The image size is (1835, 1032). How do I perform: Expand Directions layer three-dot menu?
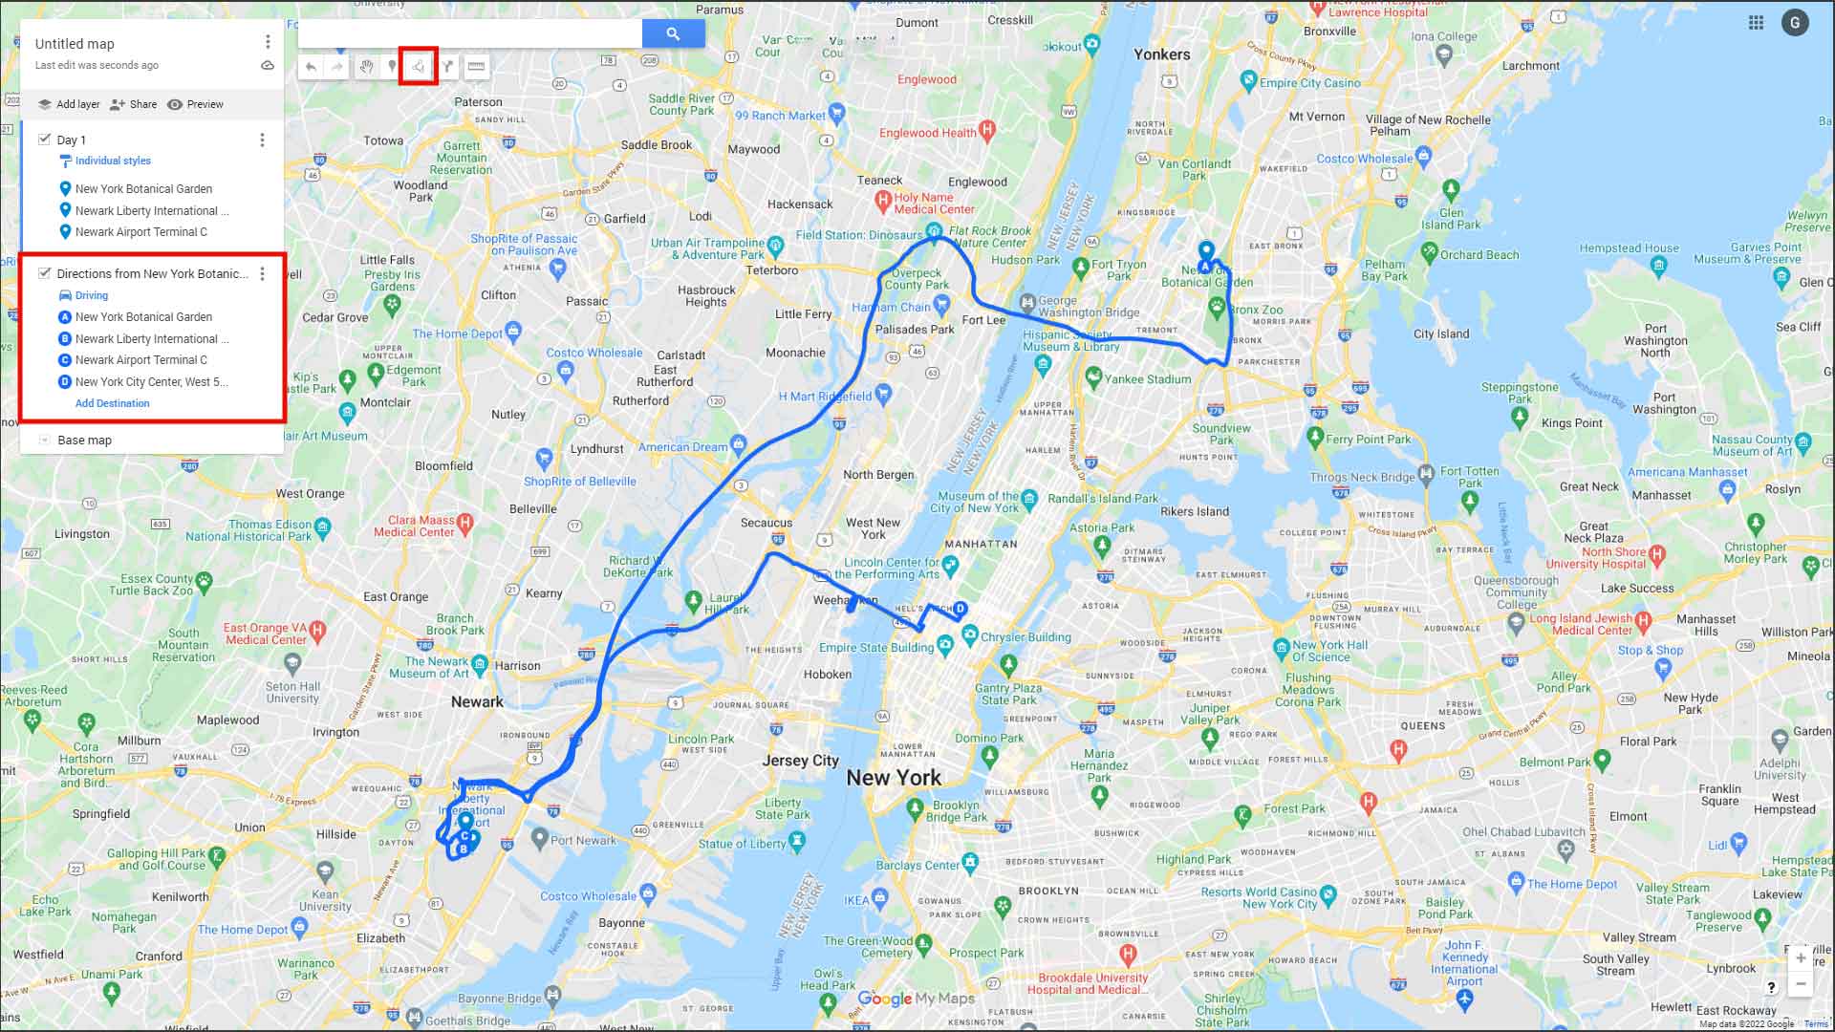264,273
